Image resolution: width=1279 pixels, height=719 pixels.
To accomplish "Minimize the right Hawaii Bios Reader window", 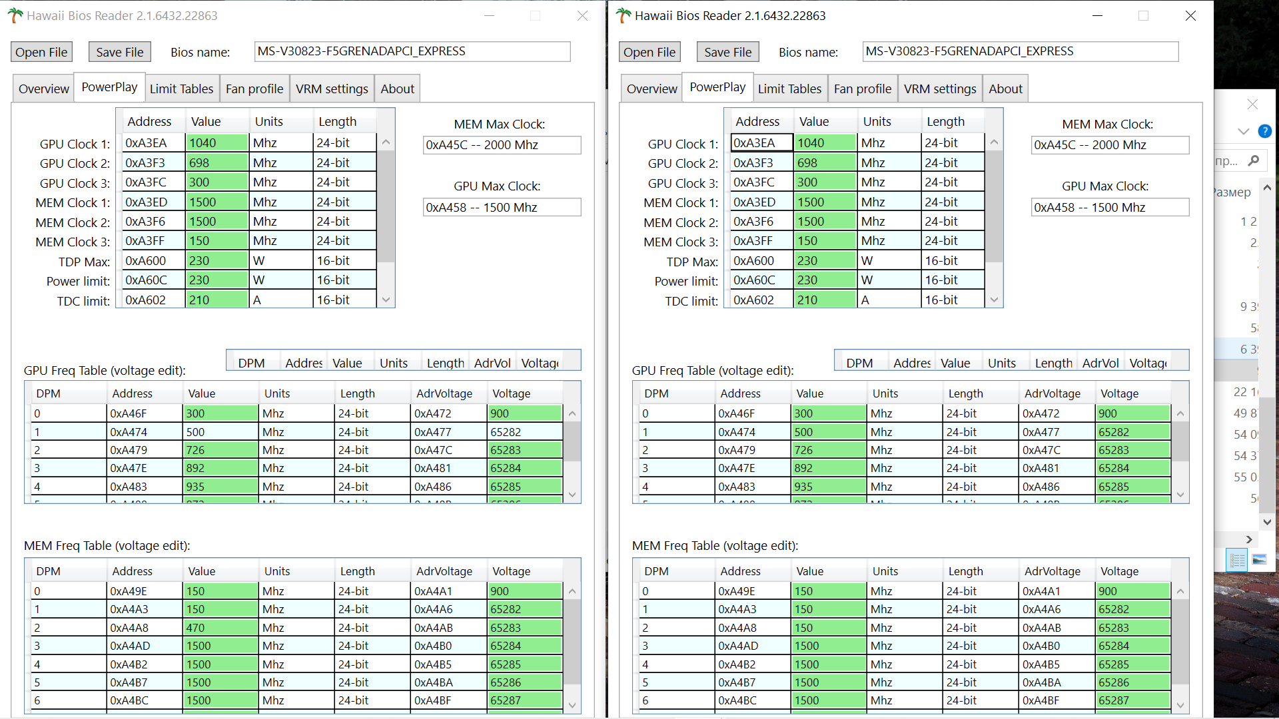I will tap(1098, 15).
